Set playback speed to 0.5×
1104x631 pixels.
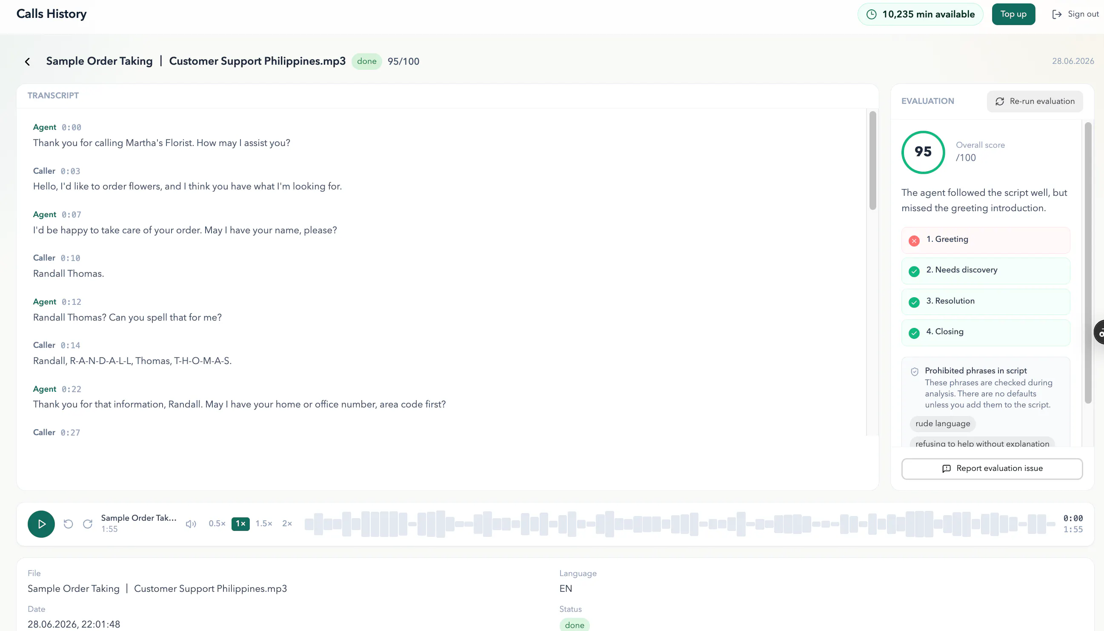217,524
